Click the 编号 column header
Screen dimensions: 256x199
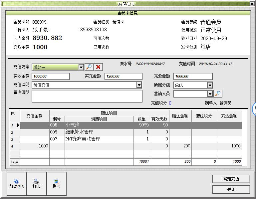pos(57,119)
